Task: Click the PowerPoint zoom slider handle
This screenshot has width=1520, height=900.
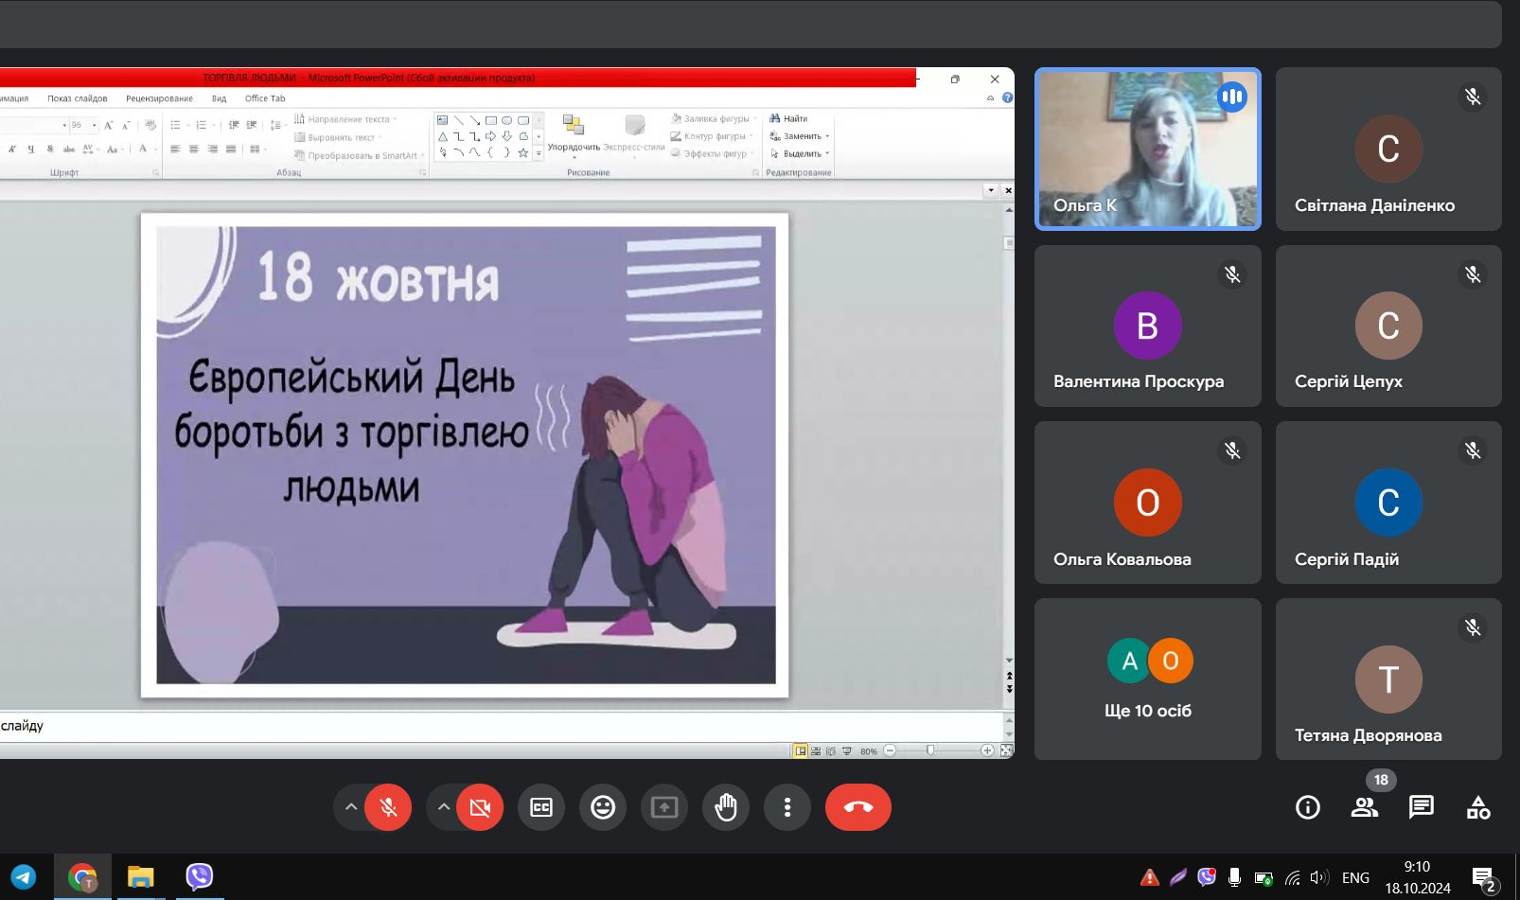Action: [x=930, y=750]
